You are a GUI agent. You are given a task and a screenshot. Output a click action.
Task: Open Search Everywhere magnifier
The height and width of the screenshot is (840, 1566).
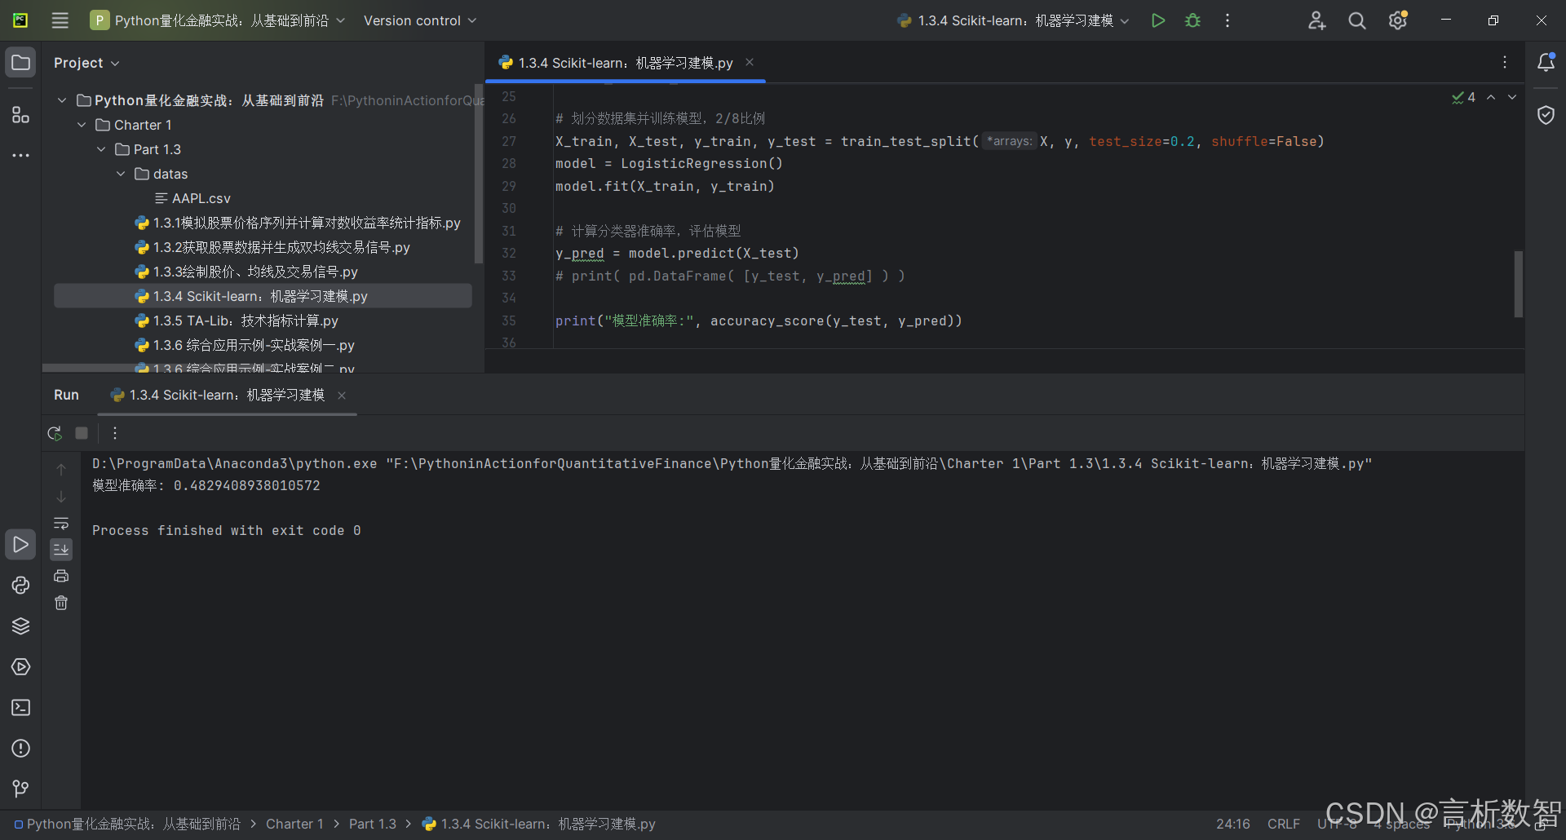[x=1357, y=20]
